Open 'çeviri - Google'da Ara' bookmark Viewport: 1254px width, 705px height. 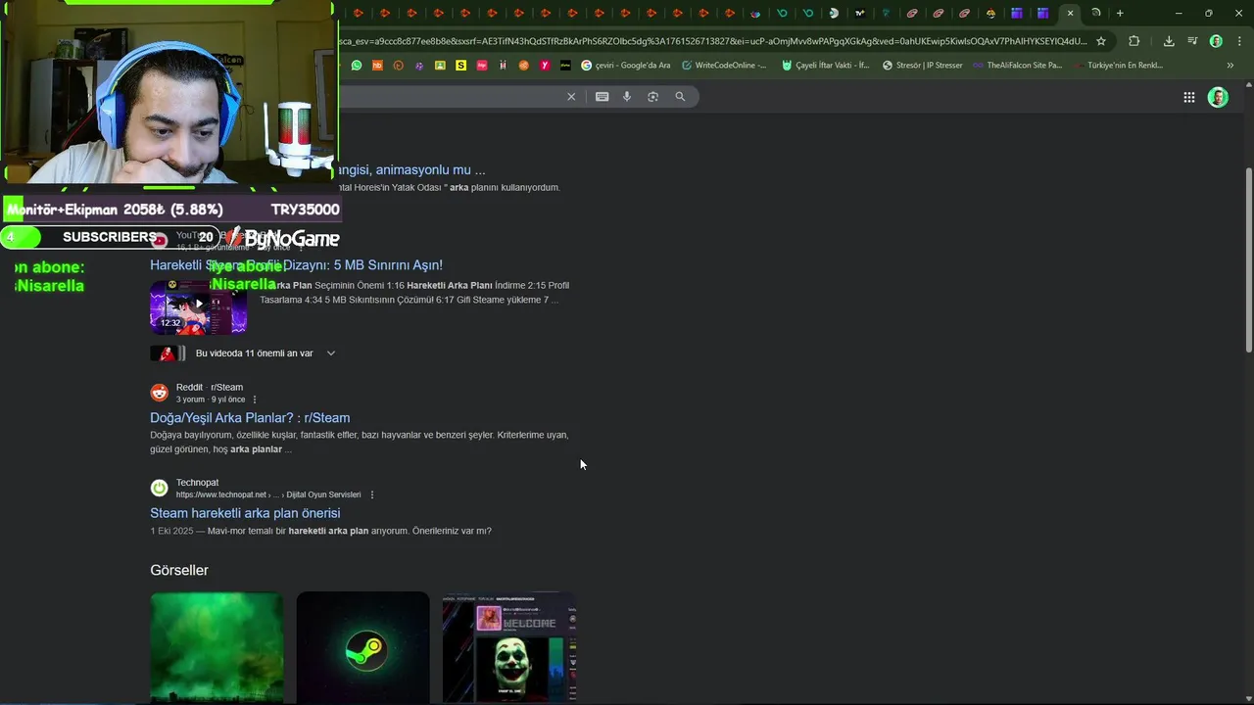click(625, 66)
